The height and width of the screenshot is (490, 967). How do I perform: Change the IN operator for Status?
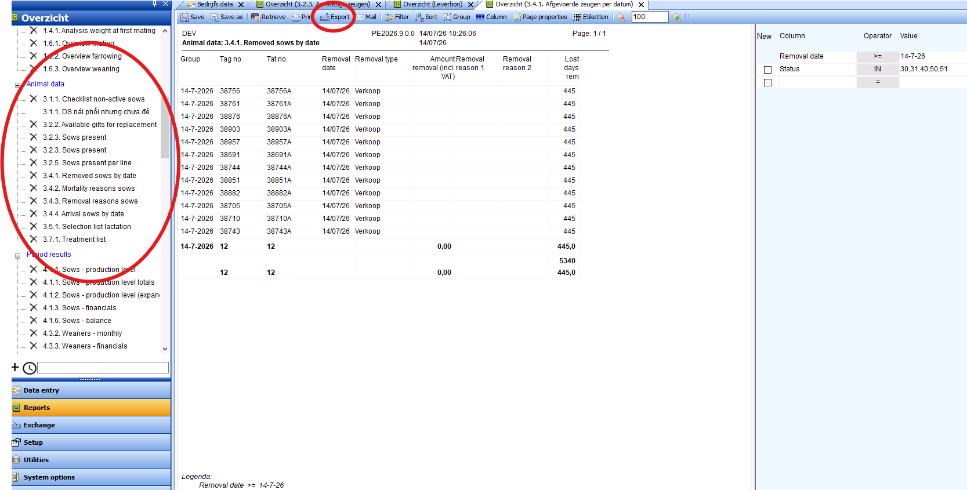(878, 69)
